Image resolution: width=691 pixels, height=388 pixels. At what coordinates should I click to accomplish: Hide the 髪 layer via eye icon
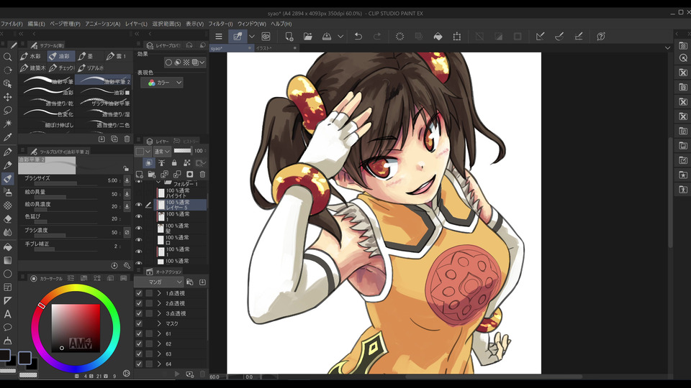pyautogui.click(x=139, y=228)
